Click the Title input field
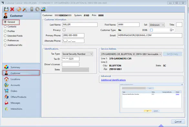Image resolution: width=189 pixels, height=127 pixels. 179,25
